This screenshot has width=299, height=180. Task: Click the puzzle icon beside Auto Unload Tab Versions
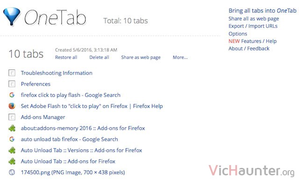tap(12, 150)
